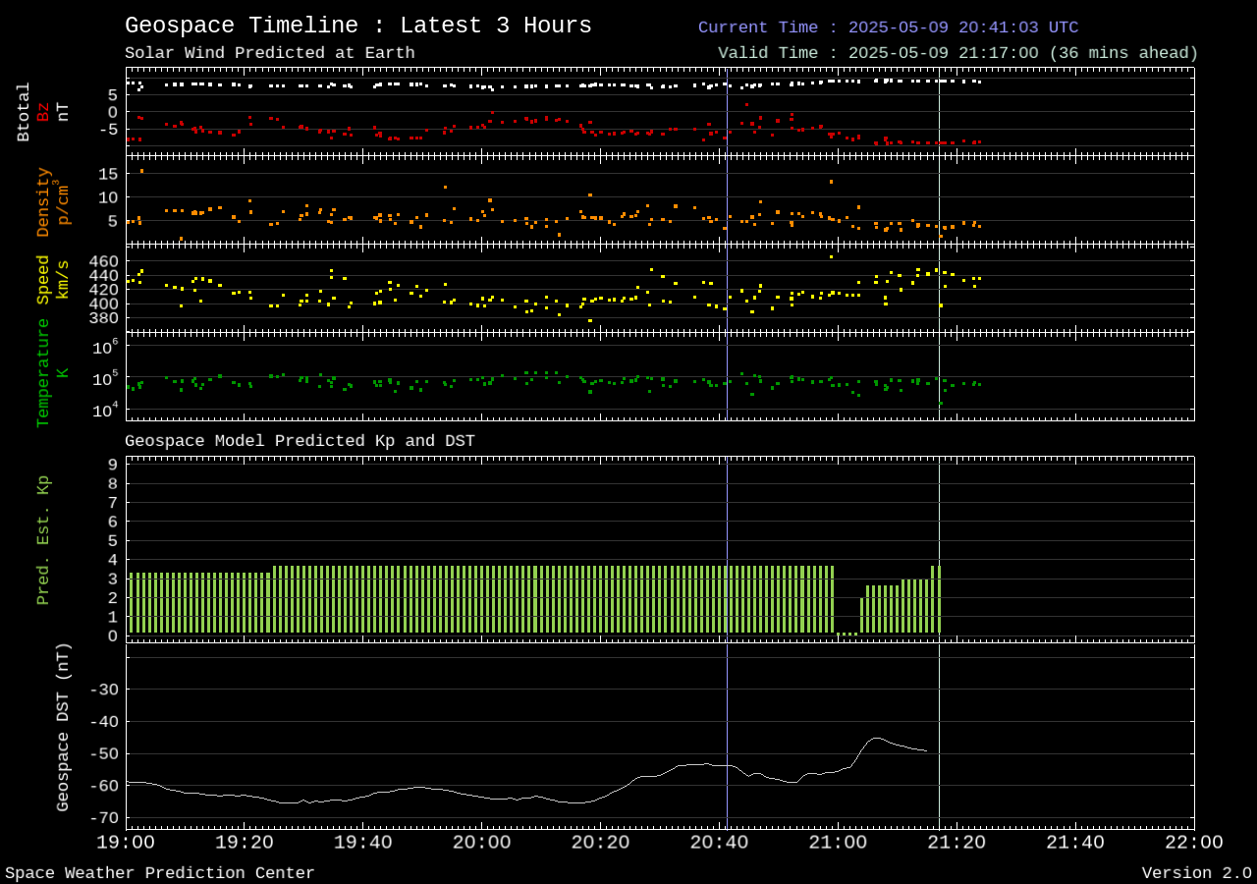Click 'Space Weather Prediction Center' footer text
Viewport: 1257px width, 884px height.
click(160, 873)
